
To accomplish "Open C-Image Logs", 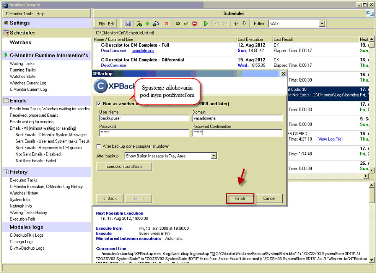I will click(x=21, y=242).
